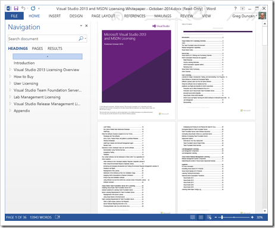
Task: Open the MAILINGS ribbon tab
Action: 162,16
